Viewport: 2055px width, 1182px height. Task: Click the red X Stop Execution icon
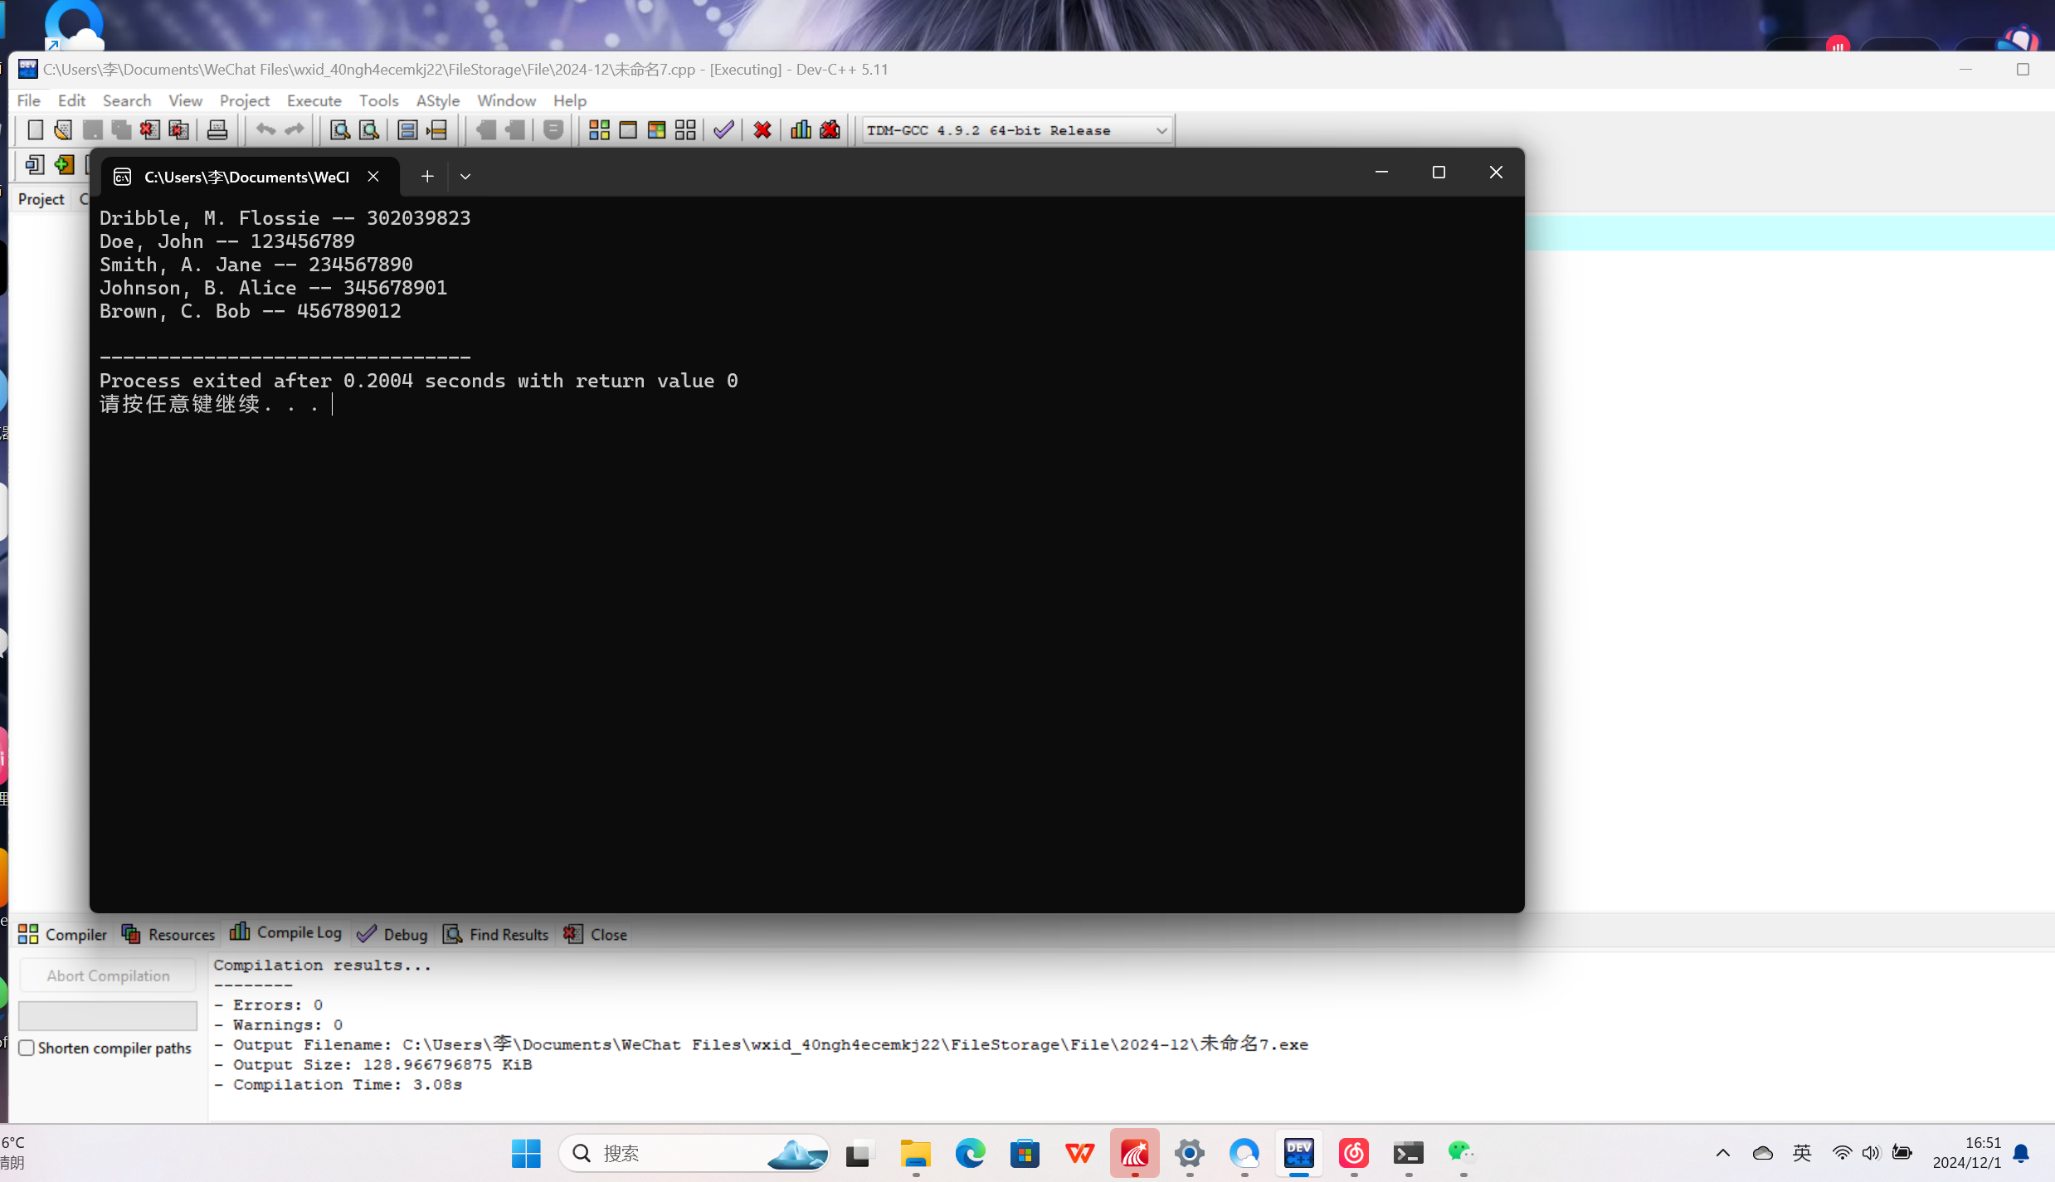point(762,130)
